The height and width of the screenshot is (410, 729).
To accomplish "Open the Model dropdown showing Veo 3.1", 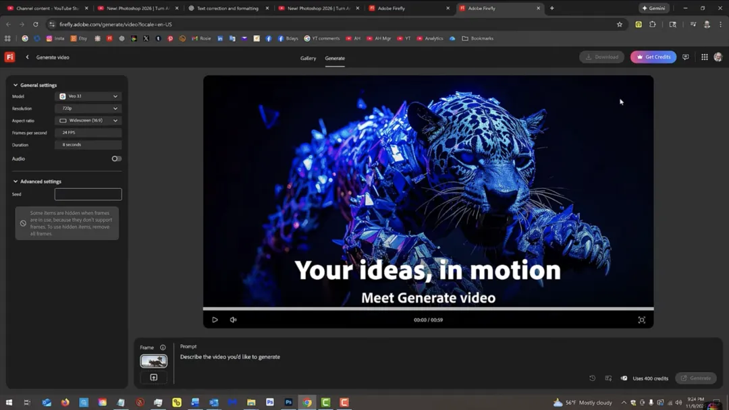I will tap(88, 96).
